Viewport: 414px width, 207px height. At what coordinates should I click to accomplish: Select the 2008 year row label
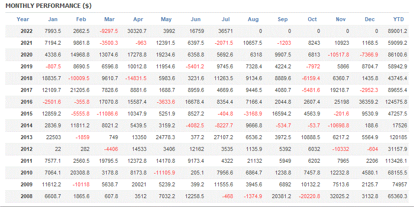[27, 196]
